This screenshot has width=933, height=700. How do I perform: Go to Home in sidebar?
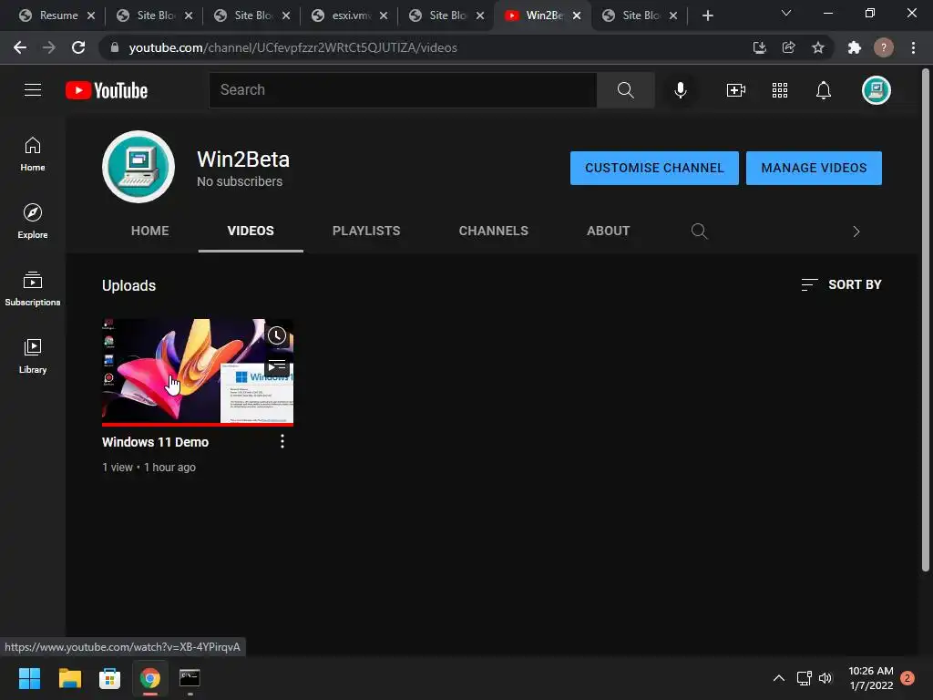pos(33,154)
